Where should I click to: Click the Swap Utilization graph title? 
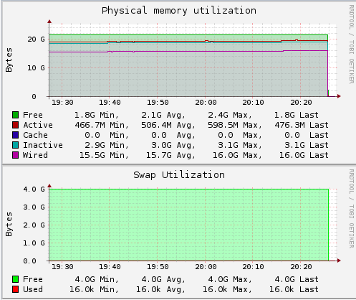(179, 175)
